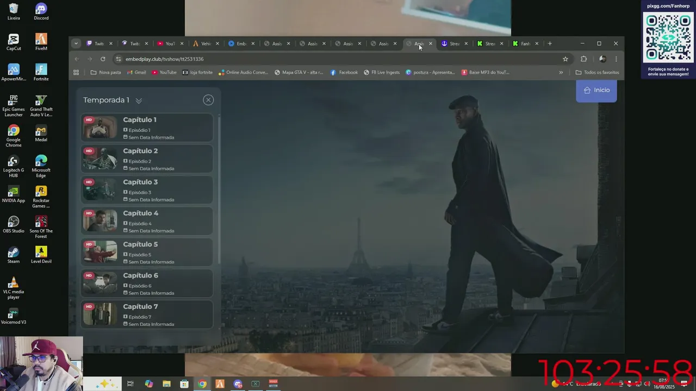Open the Capítulo 5 thumbnail

[x=100, y=252]
